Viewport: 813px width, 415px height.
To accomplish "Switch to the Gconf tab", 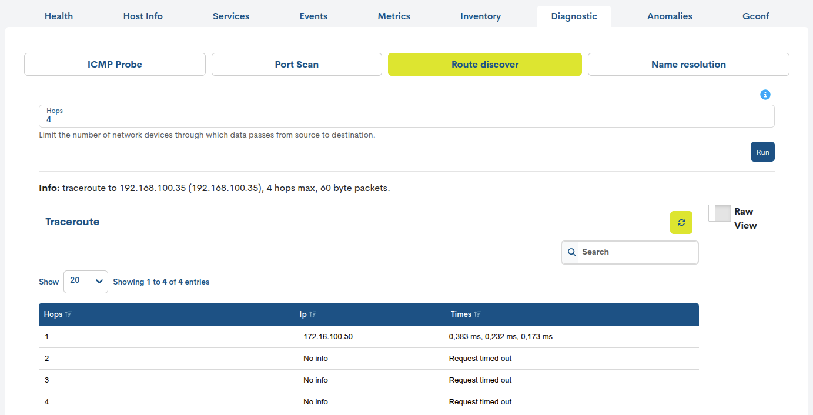I will (x=756, y=16).
